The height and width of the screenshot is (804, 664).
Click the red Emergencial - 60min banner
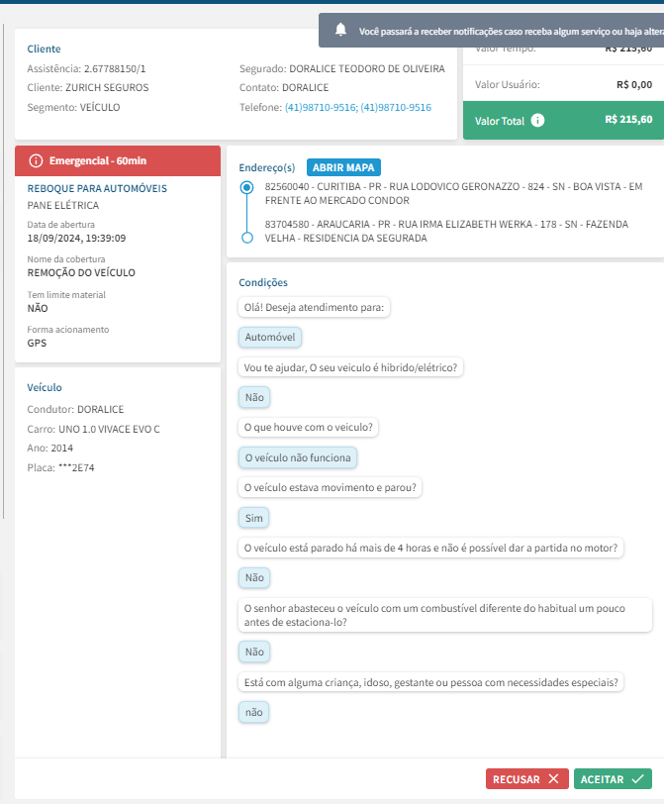(118, 160)
